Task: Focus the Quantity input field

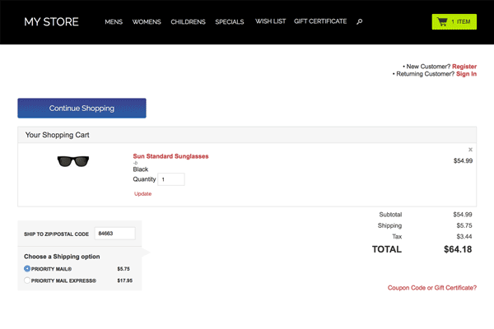Action: pos(171,179)
